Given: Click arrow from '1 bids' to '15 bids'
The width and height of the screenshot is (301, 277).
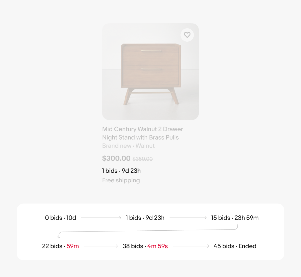Looking at the screenshot, I should (188, 218).
